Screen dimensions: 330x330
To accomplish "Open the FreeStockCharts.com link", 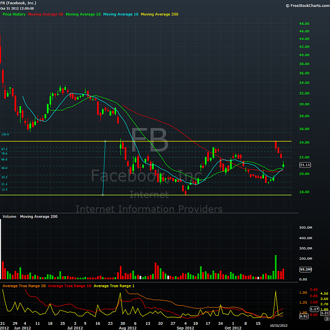I will [307, 6].
